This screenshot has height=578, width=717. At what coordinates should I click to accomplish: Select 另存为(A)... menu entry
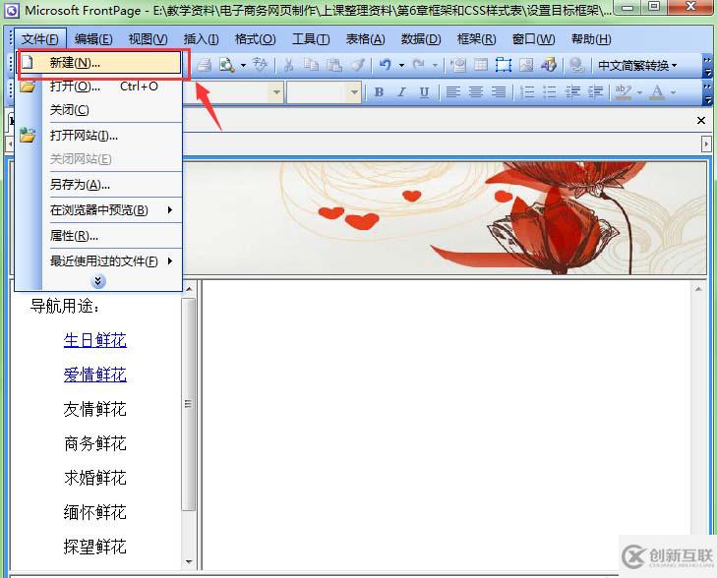98,185
